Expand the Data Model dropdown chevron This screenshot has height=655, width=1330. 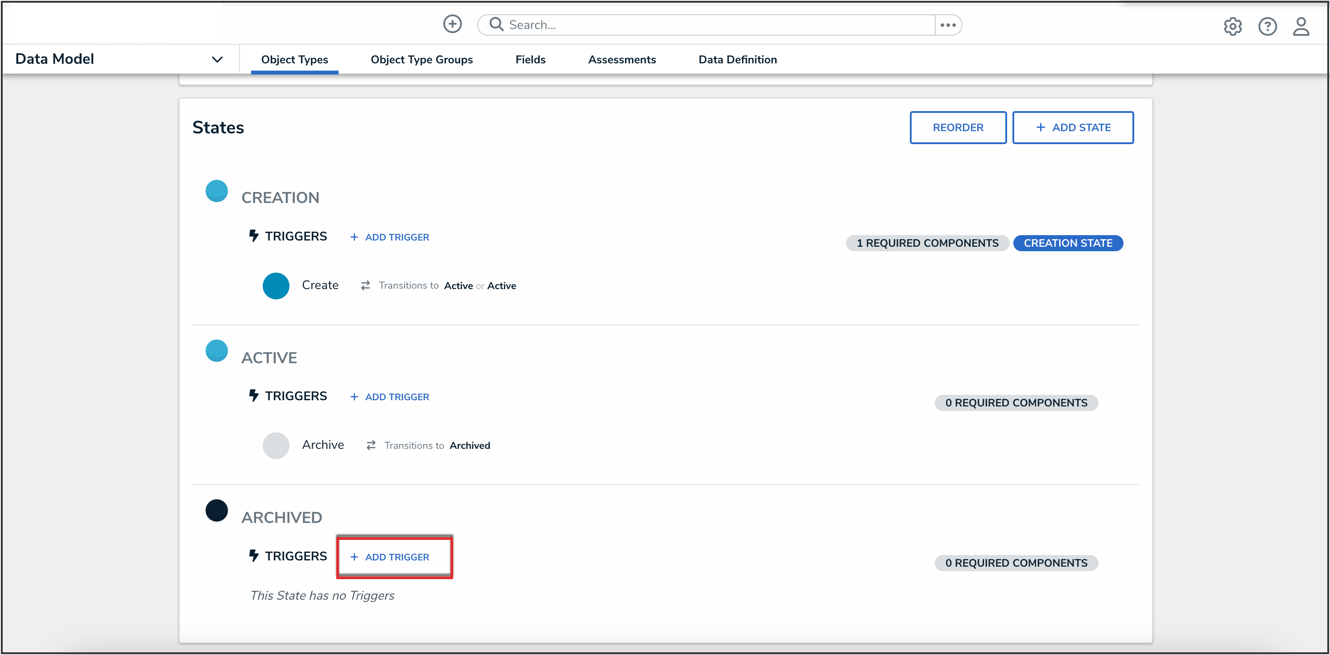(x=217, y=59)
